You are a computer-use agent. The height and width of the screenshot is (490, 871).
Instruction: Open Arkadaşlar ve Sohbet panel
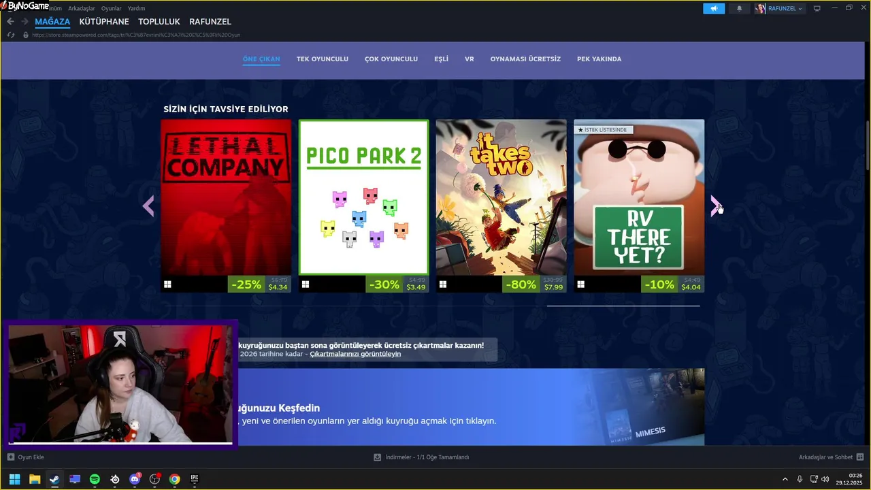point(831,457)
